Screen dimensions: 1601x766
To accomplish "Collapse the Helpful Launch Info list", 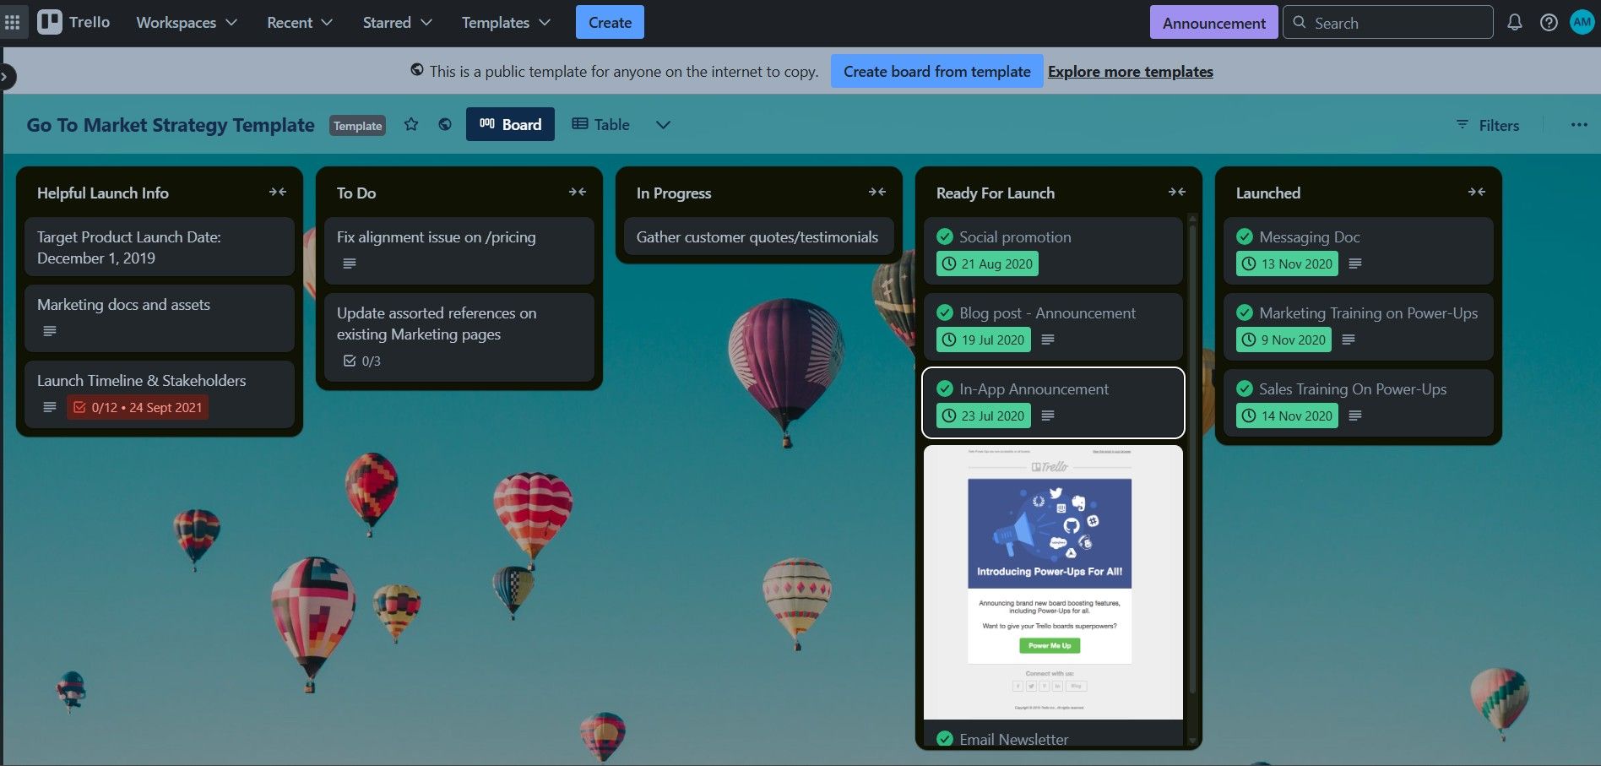I will point(278,193).
